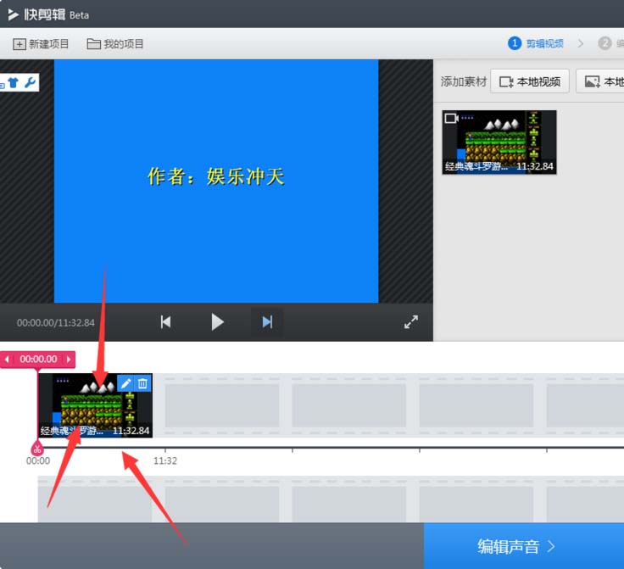The height and width of the screenshot is (569, 624).
Task: Toggle fullscreen preview icon
Action: click(x=411, y=322)
